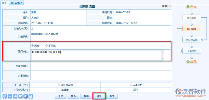209x100 pixels.
Task: Click the empty 总经理审批 field
Action: pos(101,66)
